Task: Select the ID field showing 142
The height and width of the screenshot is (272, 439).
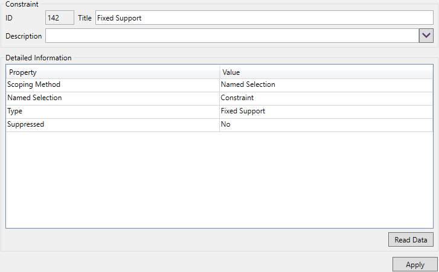Action: point(60,18)
